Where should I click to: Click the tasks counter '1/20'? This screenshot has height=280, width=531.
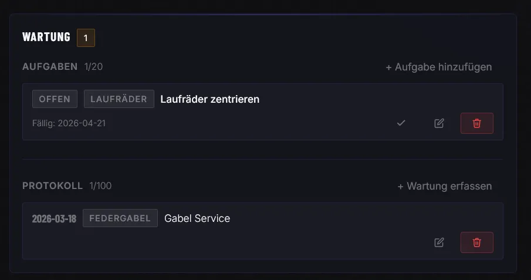coord(93,67)
